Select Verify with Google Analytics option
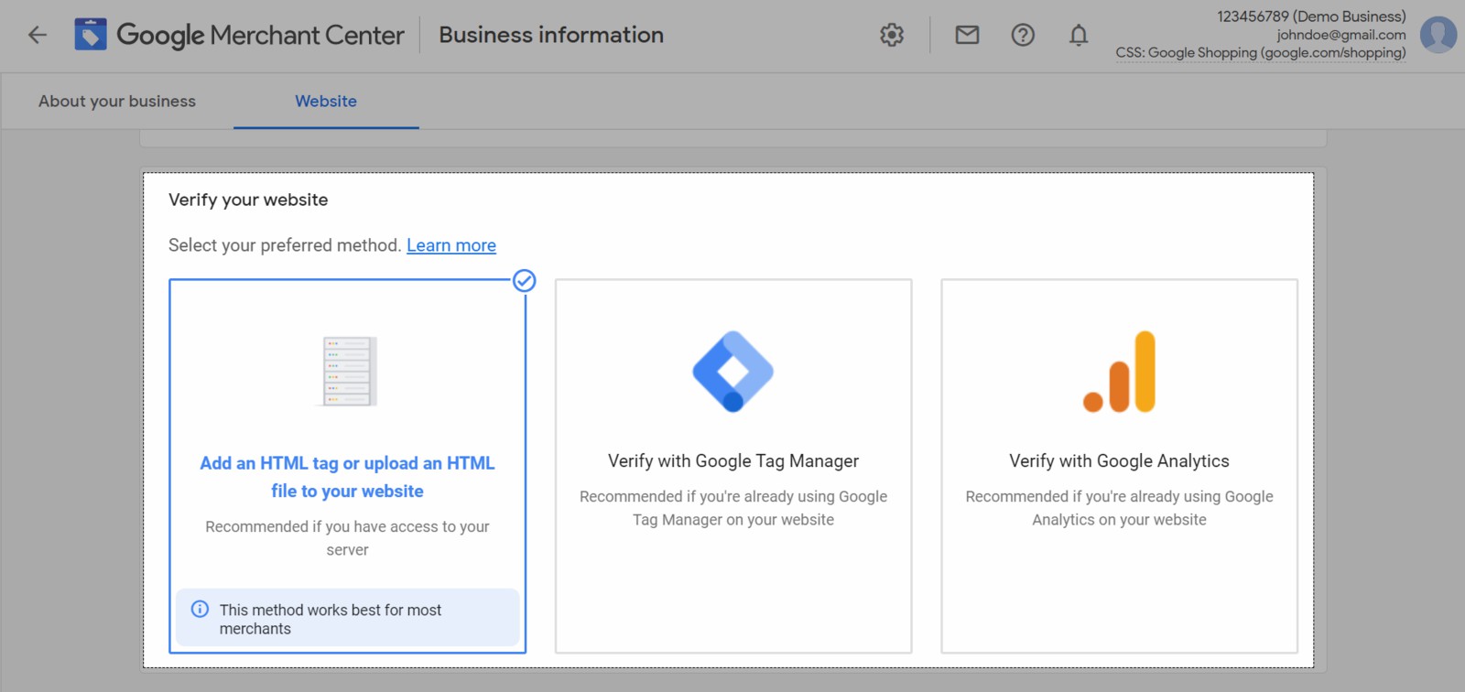The image size is (1465, 692). click(1119, 461)
